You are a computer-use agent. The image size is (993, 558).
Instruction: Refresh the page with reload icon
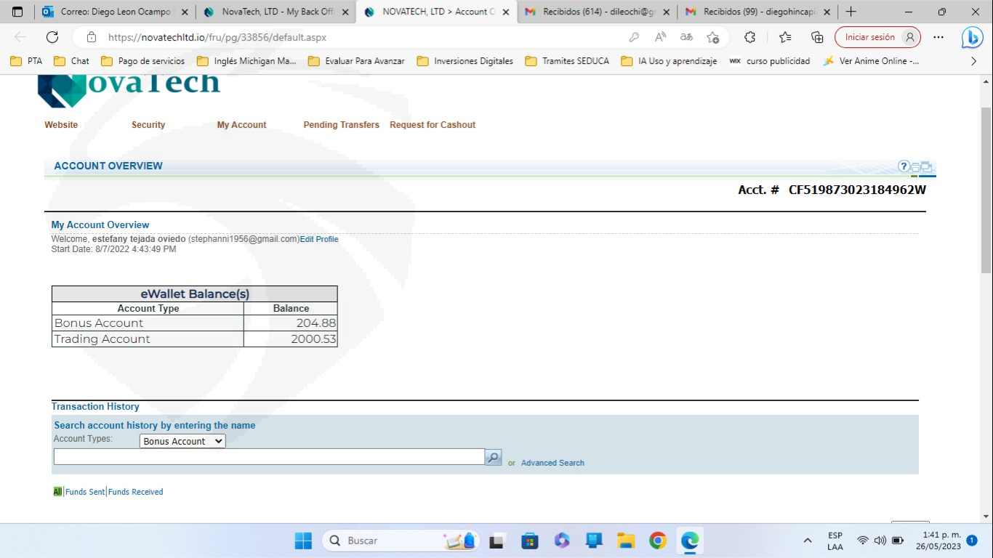click(52, 37)
